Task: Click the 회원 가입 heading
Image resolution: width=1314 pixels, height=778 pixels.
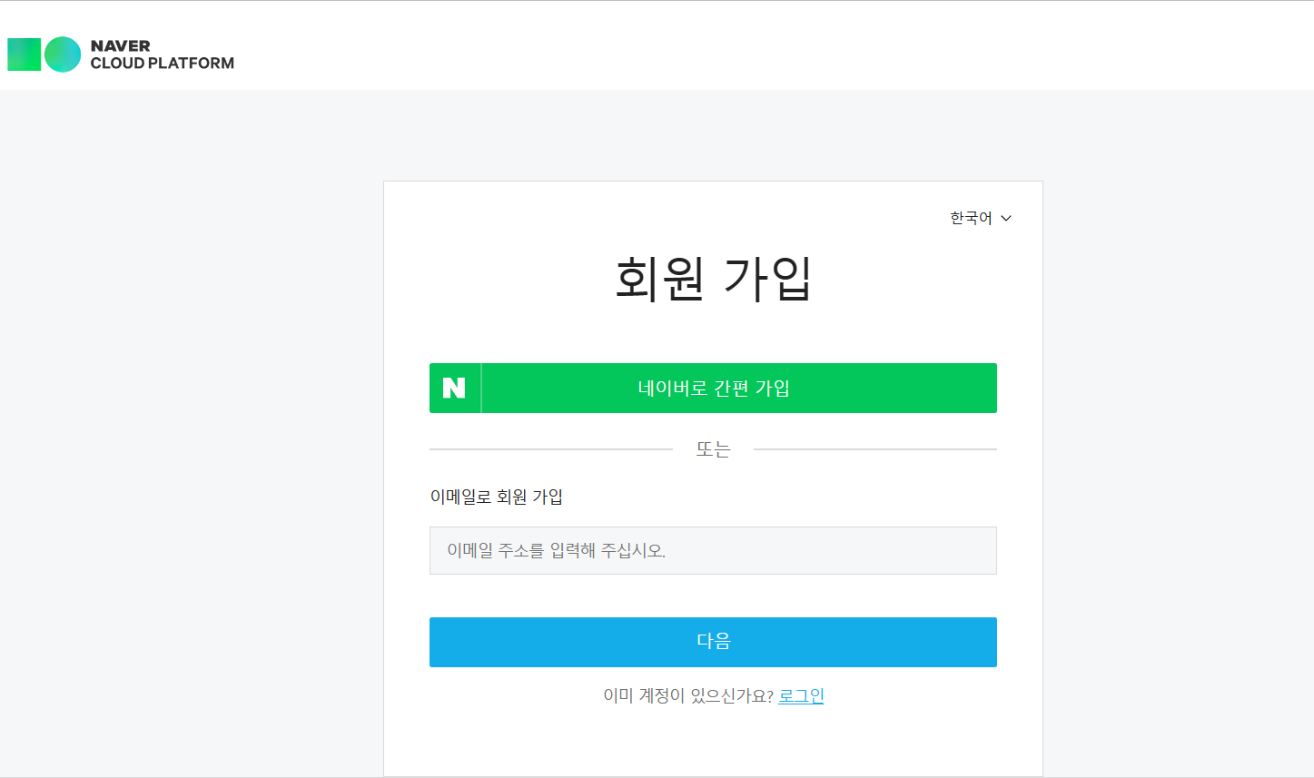Action: (713, 278)
